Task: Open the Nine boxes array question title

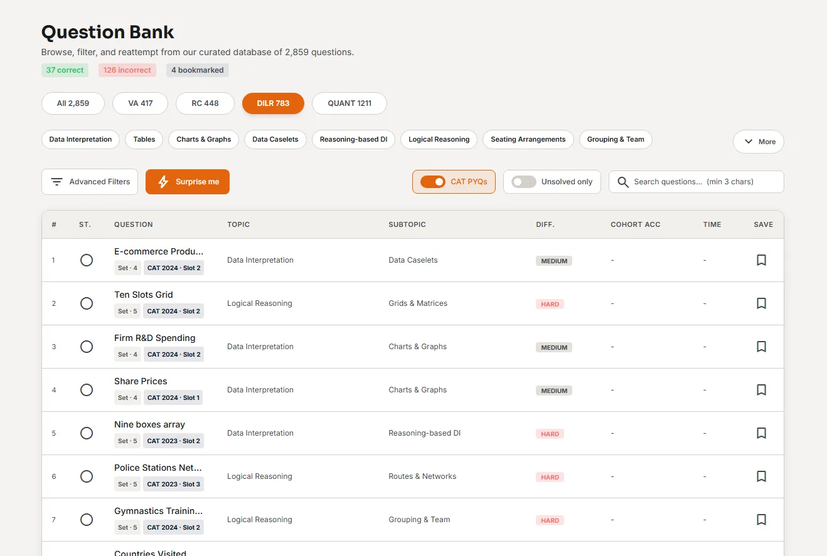Action: (x=149, y=424)
